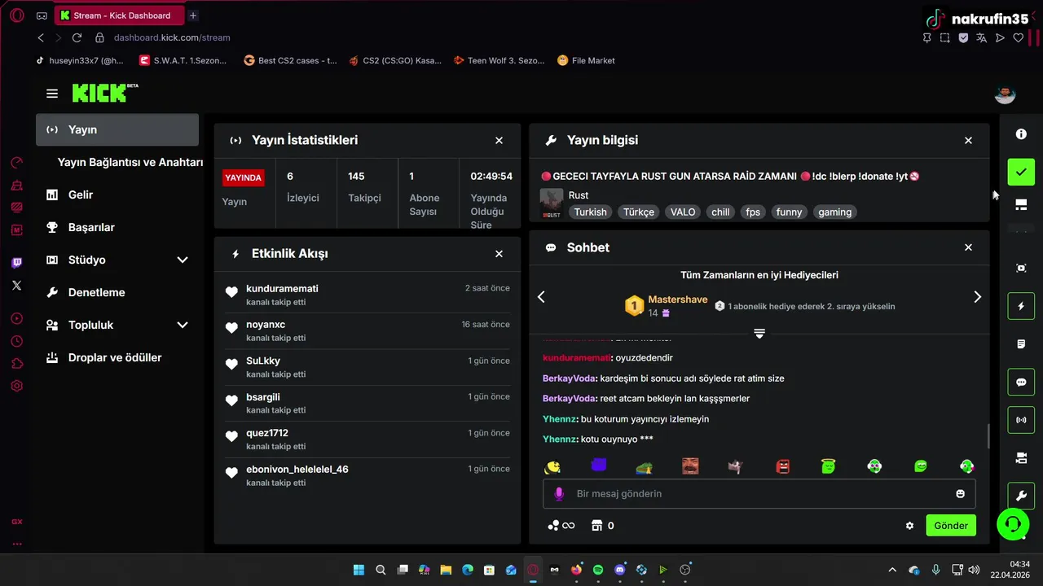Open Opera sidebar settings gear

[x=17, y=386]
